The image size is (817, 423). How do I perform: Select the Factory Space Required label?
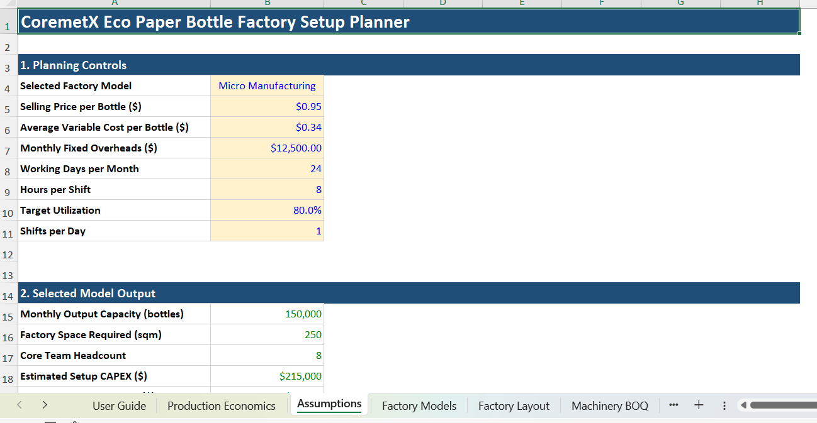115,334
